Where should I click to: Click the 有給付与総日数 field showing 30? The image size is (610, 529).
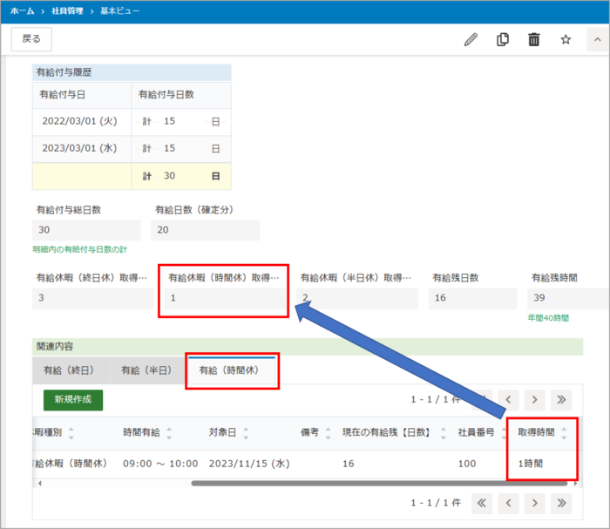coord(86,230)
